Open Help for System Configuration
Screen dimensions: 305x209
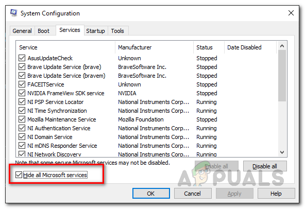(x=276, y=194)
